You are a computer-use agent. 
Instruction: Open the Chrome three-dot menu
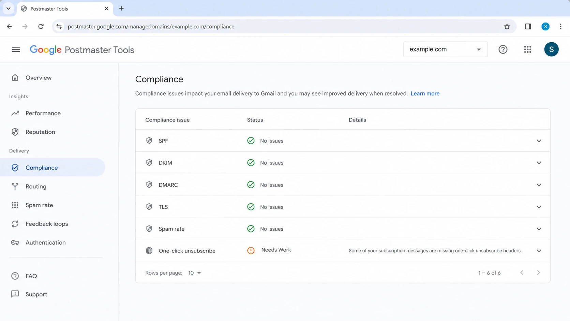pos(560,27)
